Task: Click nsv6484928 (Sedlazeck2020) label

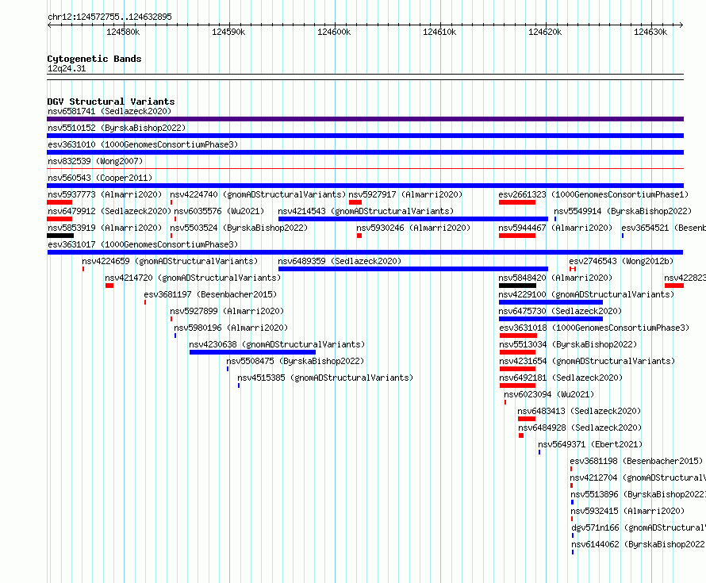Action: [580, 428]
